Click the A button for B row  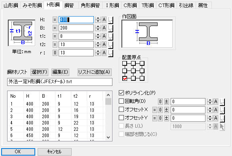(x=104, y=28)
